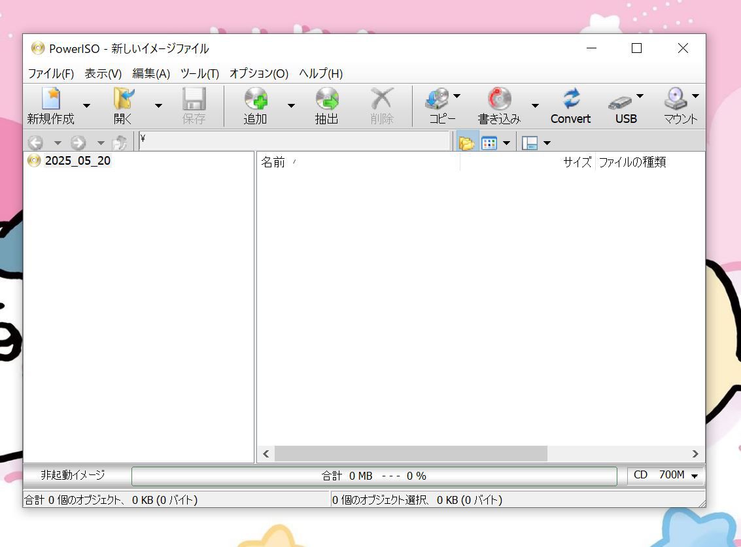Click the 保存 (Save) floppy icon
Image resolution: width=741 pixels, height=547 pixels.
(x=194, y=99)
